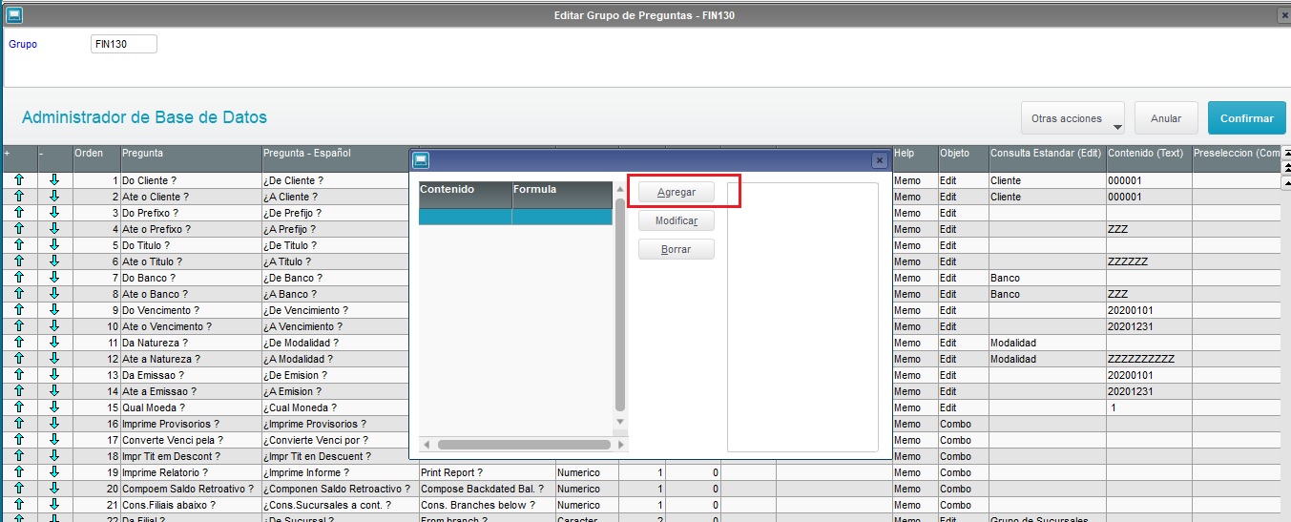Screen dimensions: 1291x522
Task: Click down arrow for 'Ate o Cliente ?' row
Action: [54, 197]
